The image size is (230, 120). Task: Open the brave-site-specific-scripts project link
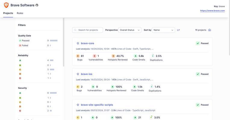pos(97,105)
